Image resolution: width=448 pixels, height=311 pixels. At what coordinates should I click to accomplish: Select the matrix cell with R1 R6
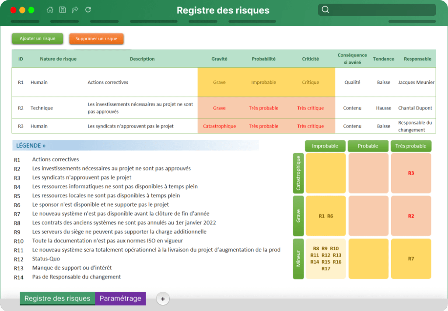click(325, 216)
